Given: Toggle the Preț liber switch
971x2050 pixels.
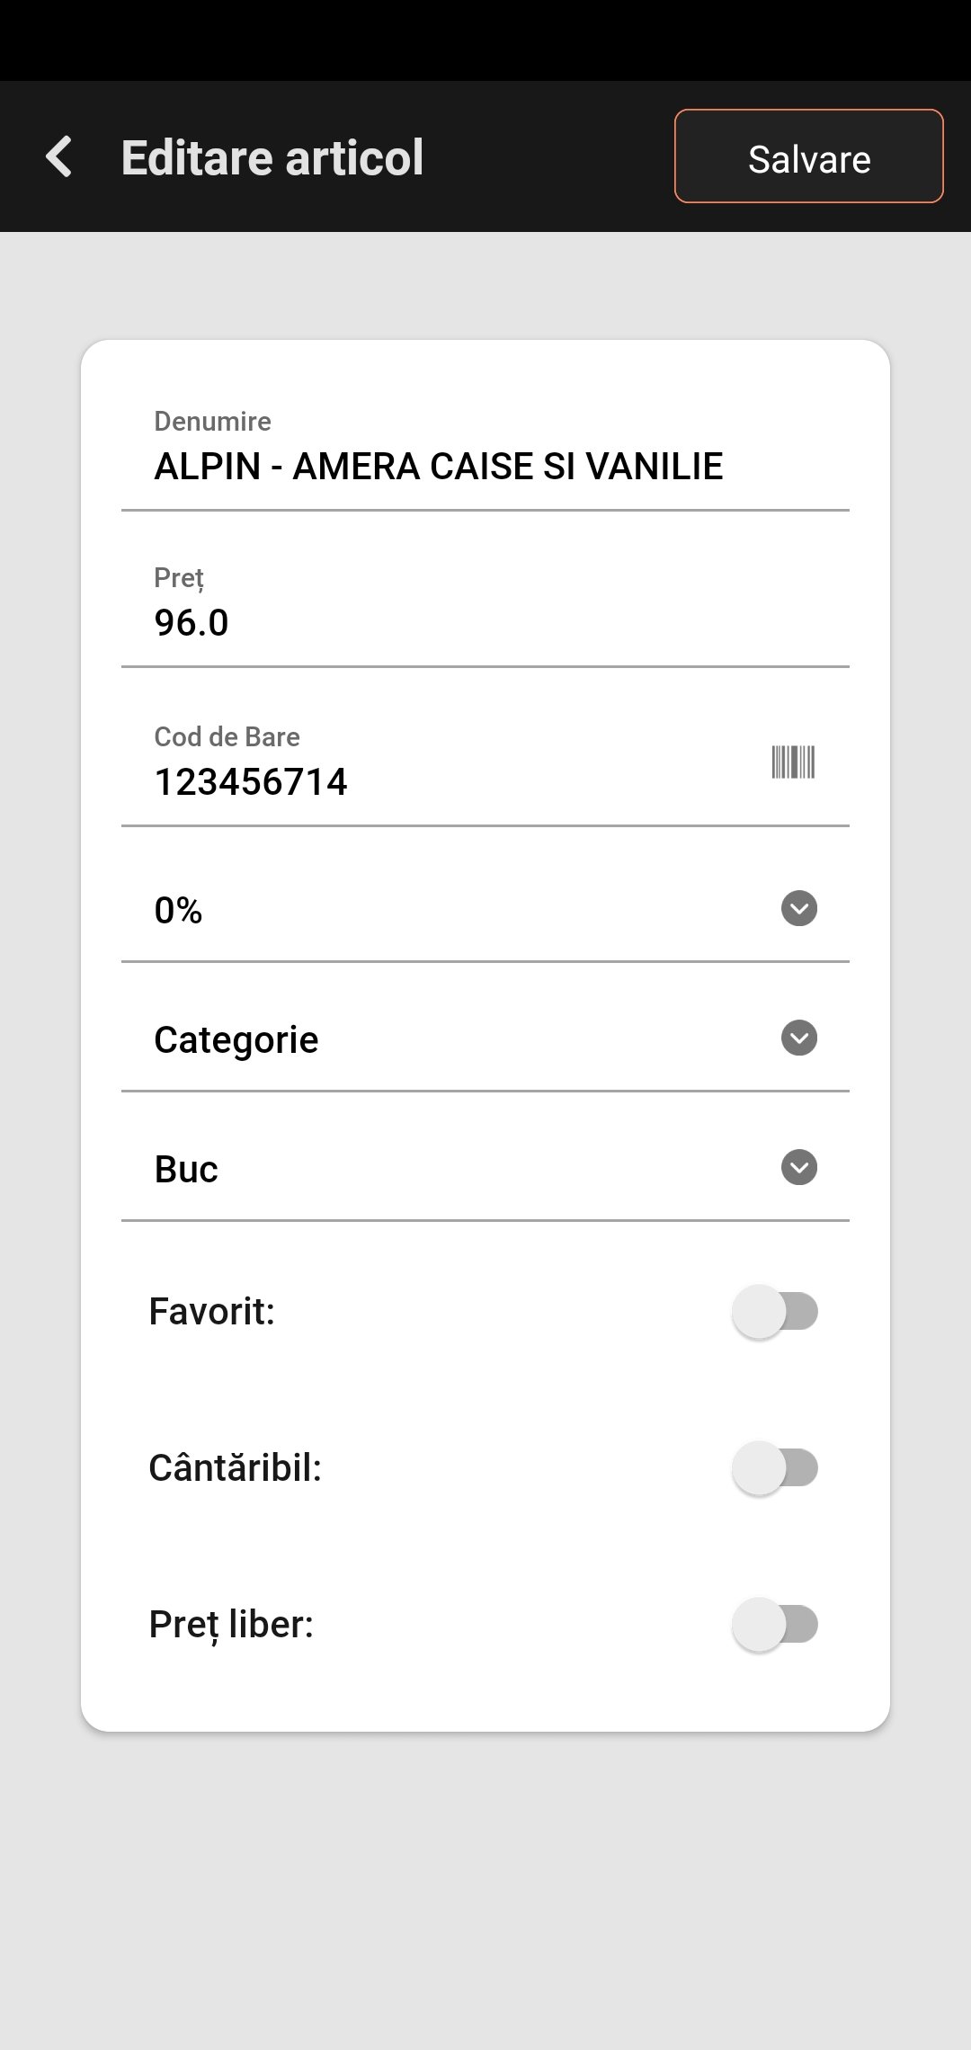Looking at the screenshot, I should 774,1625.
